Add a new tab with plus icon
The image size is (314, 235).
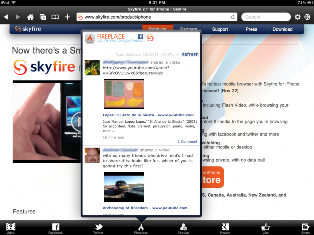pos(67,17)
